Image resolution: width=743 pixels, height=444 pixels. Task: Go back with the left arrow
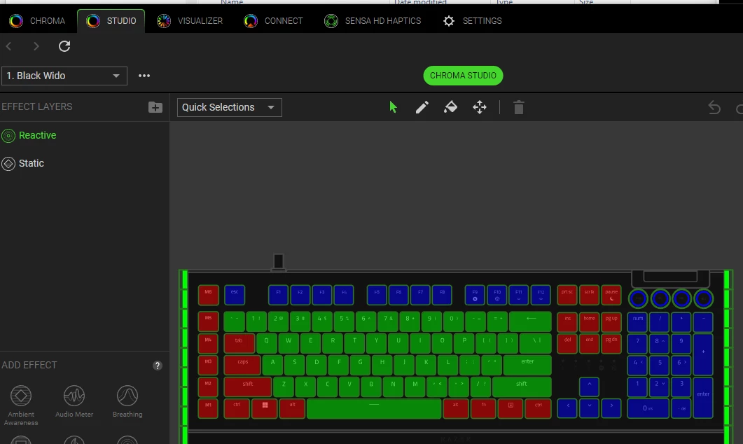pyautogui.click(x=9, y=46)
